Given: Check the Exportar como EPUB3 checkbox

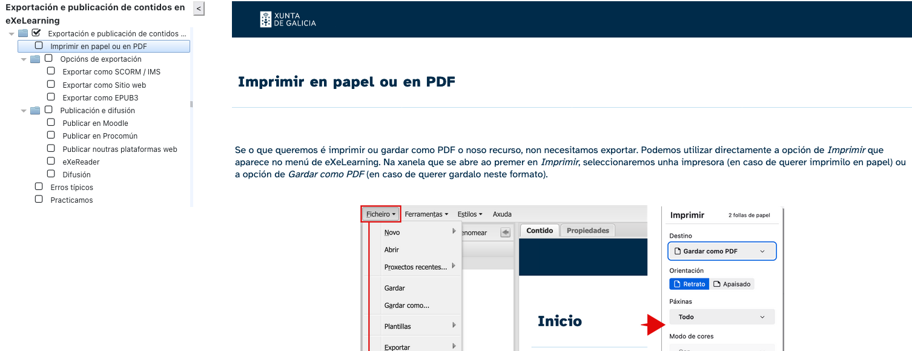Looking at the screenshot, I should click(51, 97).
